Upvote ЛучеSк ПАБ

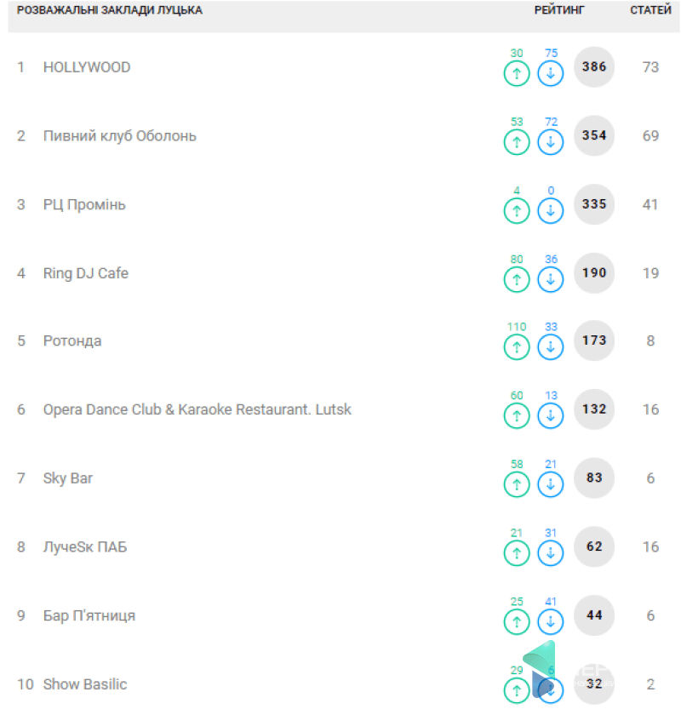pos(516,552)
